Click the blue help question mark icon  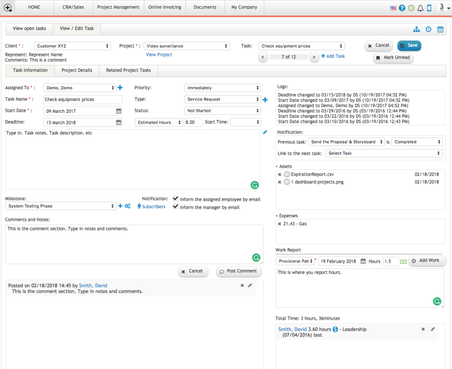pyautogui.click(x=402, y=8)
